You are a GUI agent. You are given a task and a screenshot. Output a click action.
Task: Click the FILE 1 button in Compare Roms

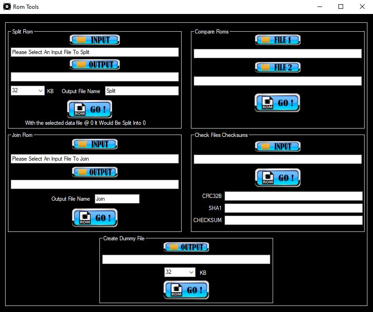[x=278, y=40]
